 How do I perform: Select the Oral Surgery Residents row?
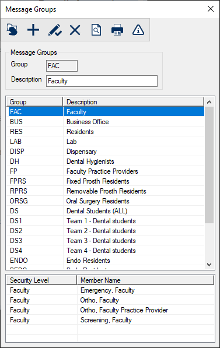[x=106, y=201]
